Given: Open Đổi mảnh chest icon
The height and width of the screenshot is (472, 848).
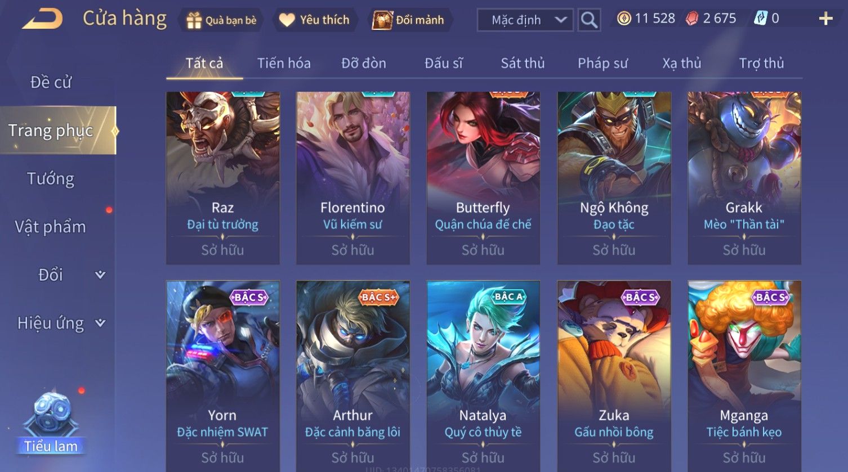Looking at the screenshot, I should pyautogui.click(x=382, y=20).
